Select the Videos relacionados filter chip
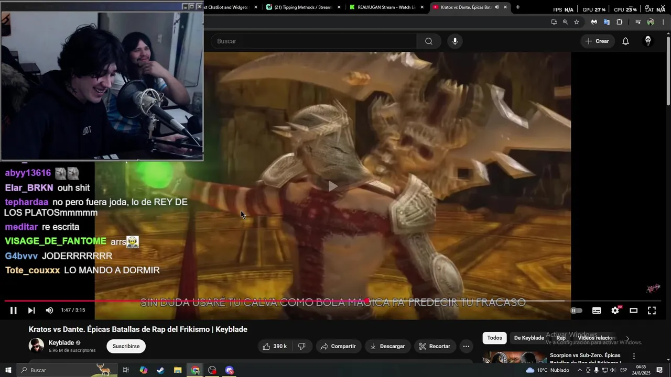This screenshot has height=377, width=671. [597, 338]
